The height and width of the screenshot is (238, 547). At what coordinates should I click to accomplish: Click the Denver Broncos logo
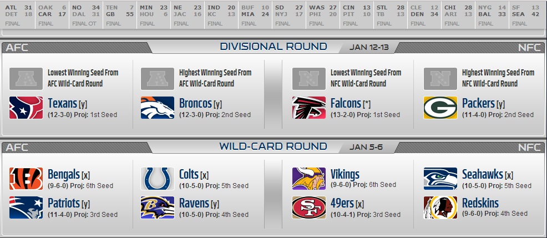coord(158,108)
